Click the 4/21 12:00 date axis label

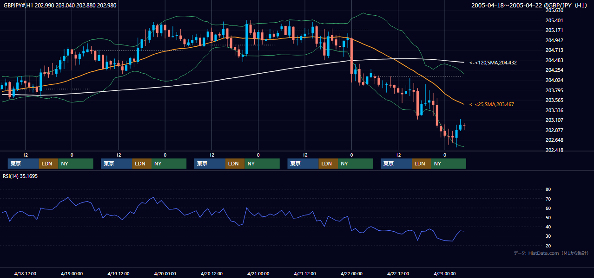pos(305,273)
